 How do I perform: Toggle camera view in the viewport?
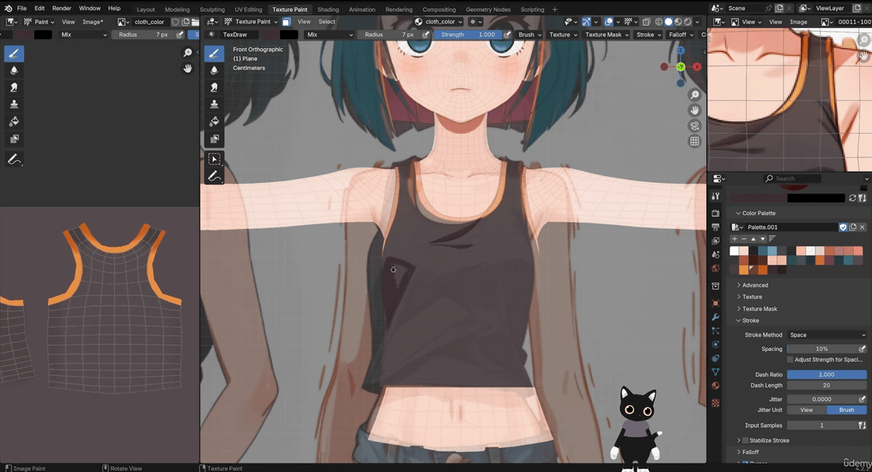click(695, 125)
